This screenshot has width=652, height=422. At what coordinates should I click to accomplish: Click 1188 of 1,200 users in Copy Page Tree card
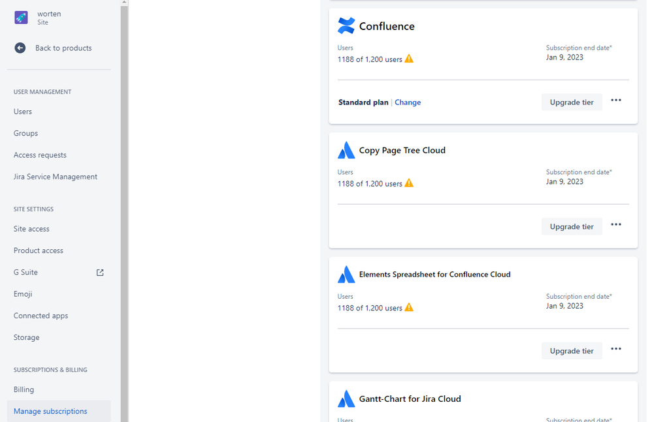coord(370,184)
